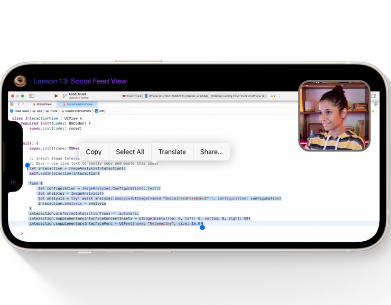
Task: Click the presenter video thumbnail
Action: [334, 116]
